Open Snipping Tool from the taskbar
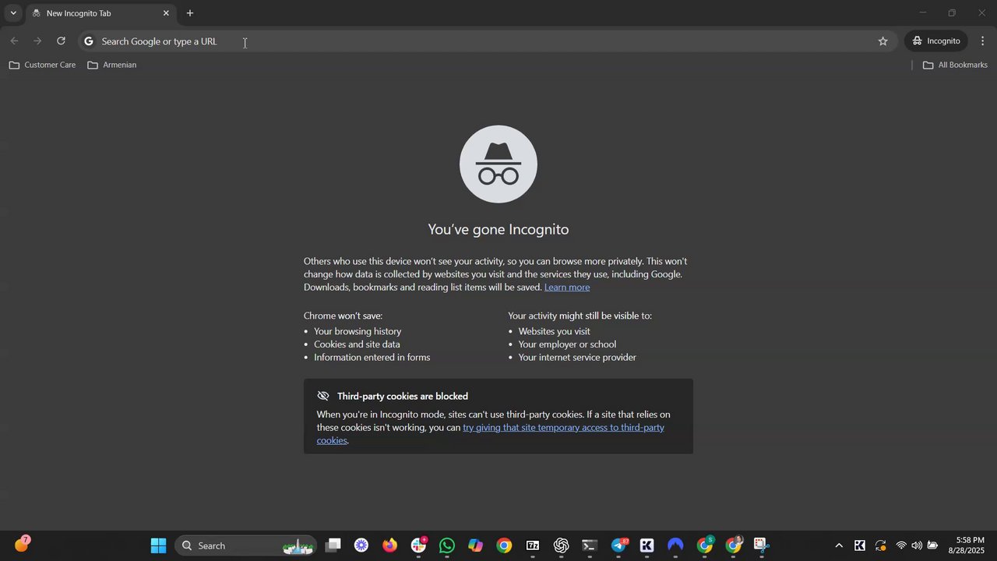Viewport: 997px width, 561px height. click(762, 545)
